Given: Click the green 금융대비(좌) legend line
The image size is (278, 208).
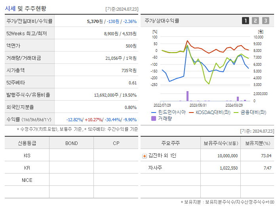Looking at the screenshot, I should tap(236, 113).
